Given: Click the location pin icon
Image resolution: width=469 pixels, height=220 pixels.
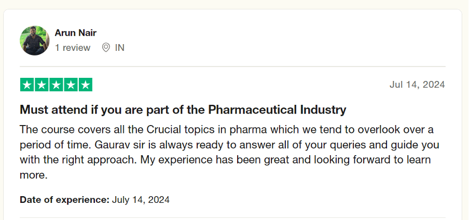Looking at the screenshot, I should pyautogui.click(x=106, y=48).
